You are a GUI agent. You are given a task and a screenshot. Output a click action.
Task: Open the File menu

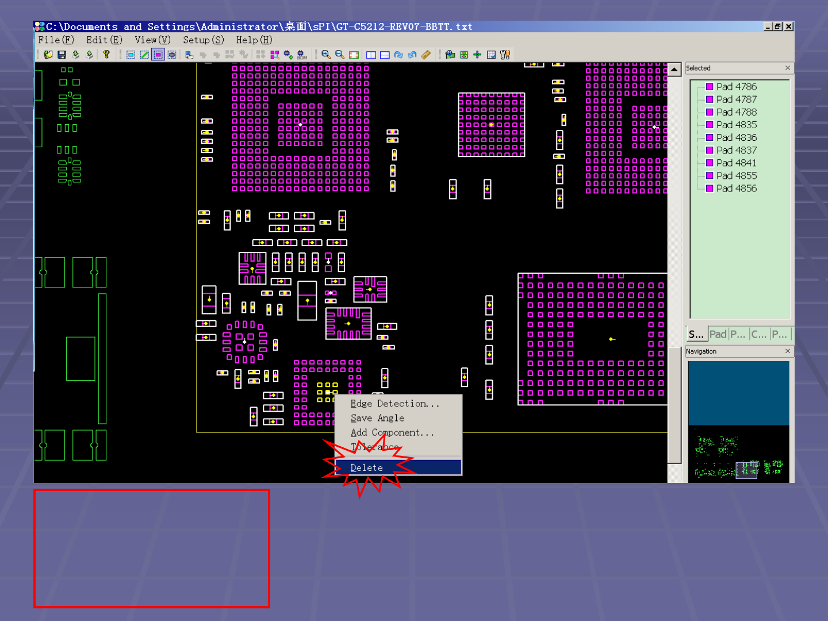pyautogui.click(x=56, y=40)
